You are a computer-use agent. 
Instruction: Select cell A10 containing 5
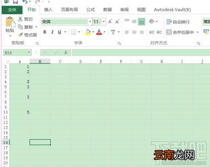(20, 112)
